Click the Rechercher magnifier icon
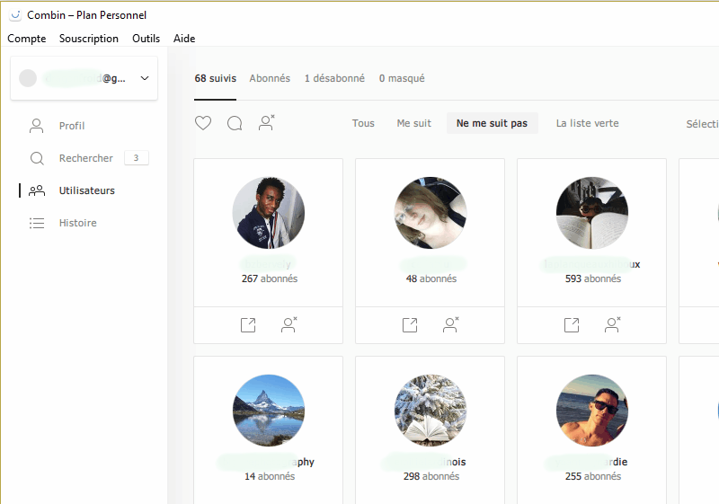This screenshot has width=719, height=504. point(37,158)
